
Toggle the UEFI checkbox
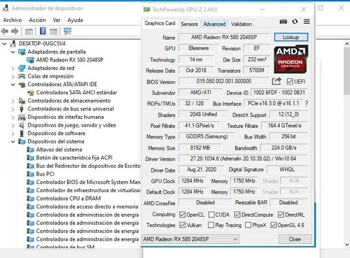(x=290, y=82)
